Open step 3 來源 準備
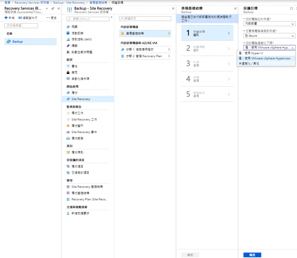 tap(207, 64)
